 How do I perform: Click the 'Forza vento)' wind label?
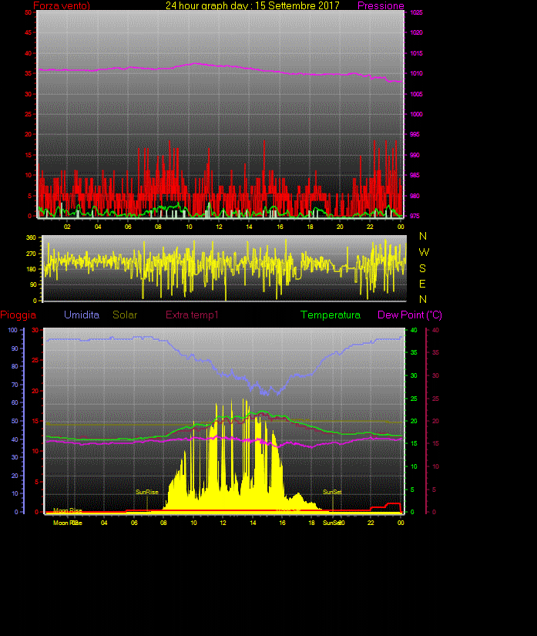click(62, 5)
